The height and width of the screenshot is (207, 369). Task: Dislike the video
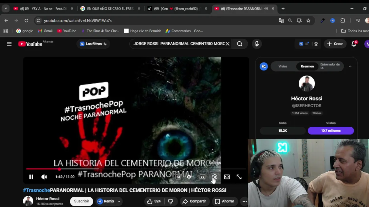coord(170,201)
